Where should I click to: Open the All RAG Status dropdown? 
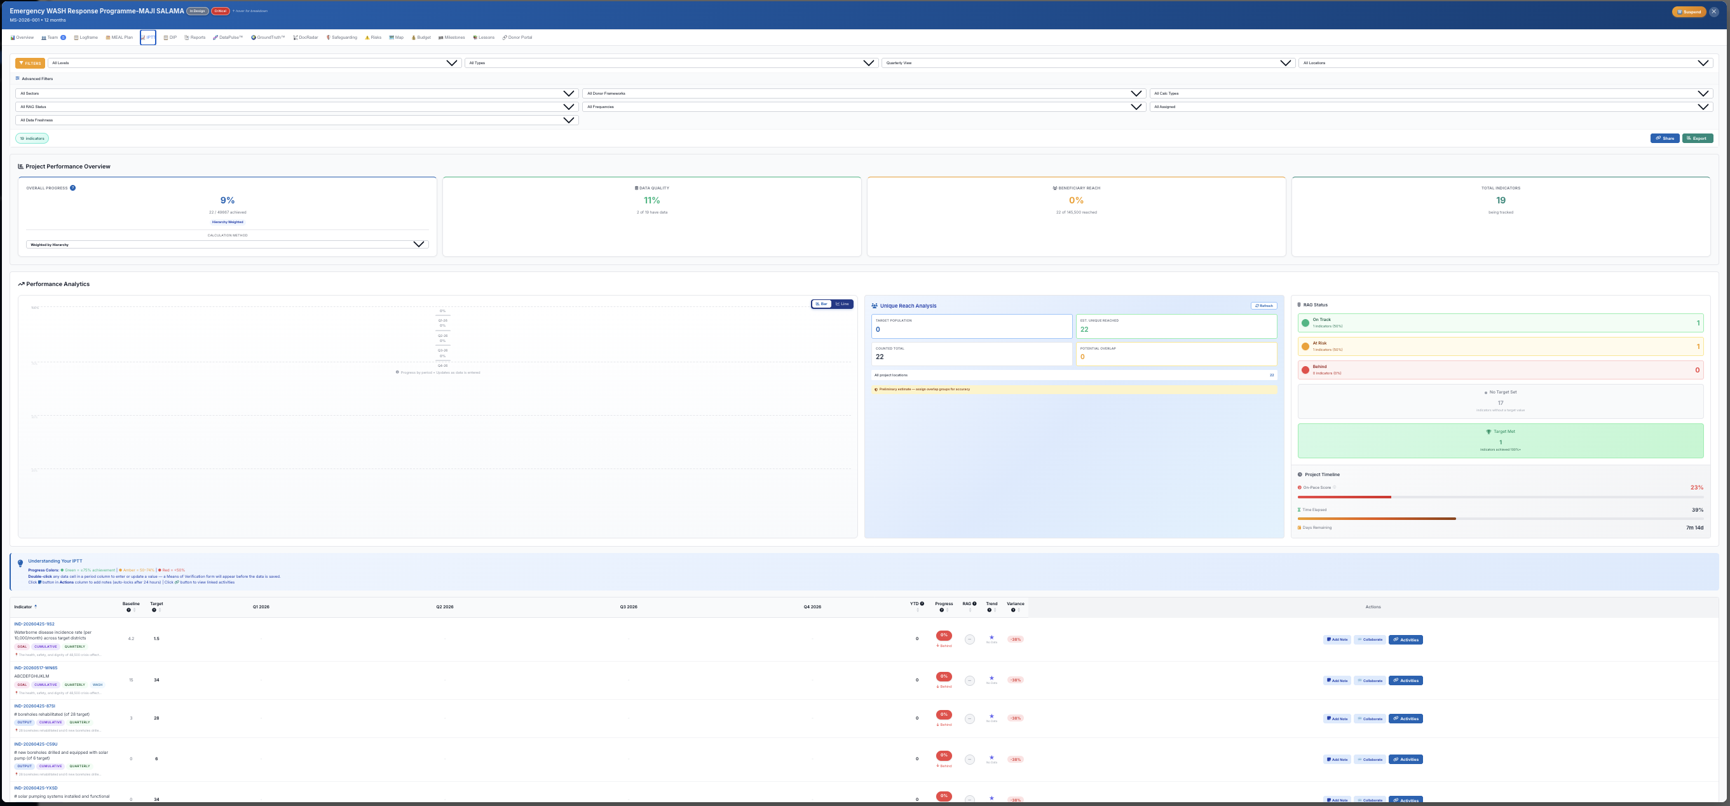coord(297,107)
